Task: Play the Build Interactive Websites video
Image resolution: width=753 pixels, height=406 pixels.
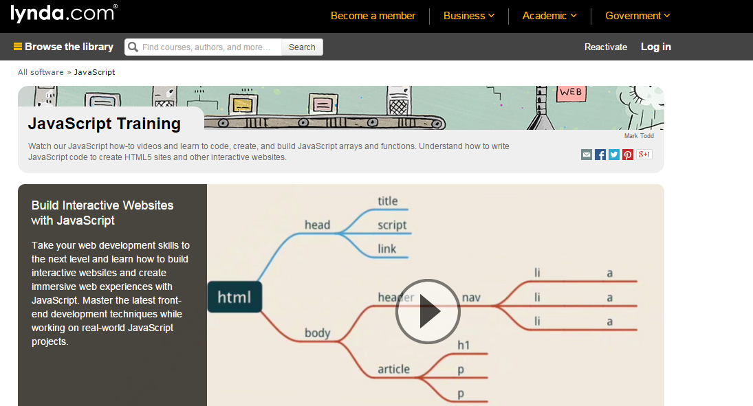Action: (x=428, y=311)
